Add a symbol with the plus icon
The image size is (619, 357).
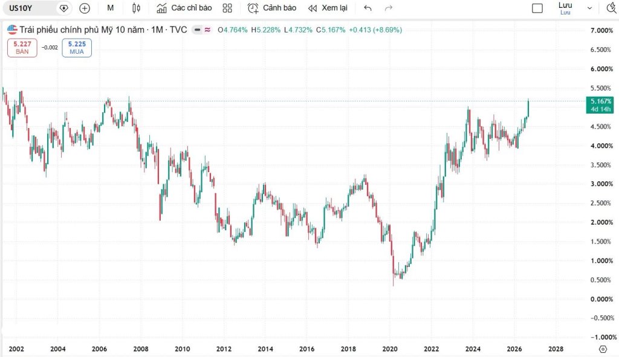tap(85, 8)
